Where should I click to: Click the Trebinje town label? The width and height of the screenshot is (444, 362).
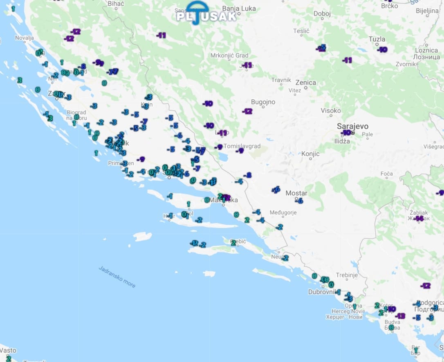pos(347,275)
